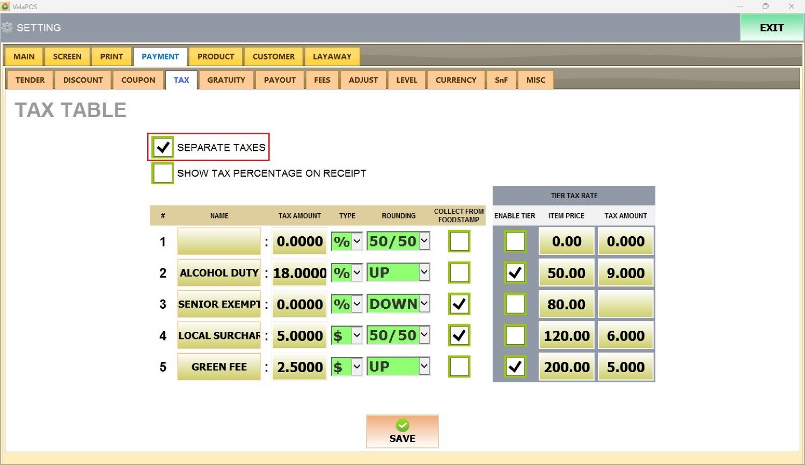Go to the CURRENCY sub-tab
Viewport: 805px width, 465px height.
click(x=456, y=80)
